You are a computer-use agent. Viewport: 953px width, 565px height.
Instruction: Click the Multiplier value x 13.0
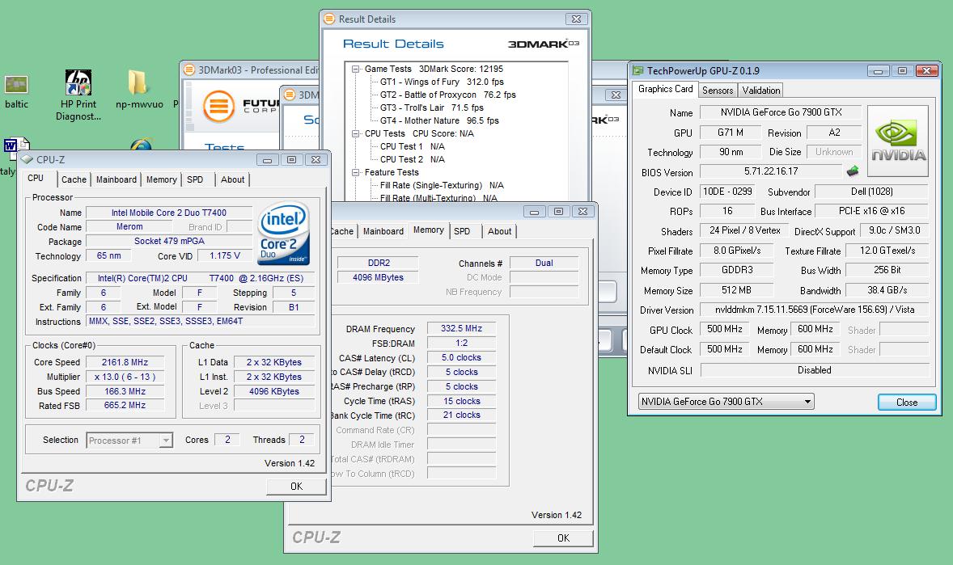[125, 377]
